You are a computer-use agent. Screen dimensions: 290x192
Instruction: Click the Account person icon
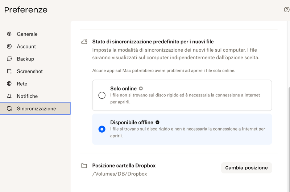9,46
